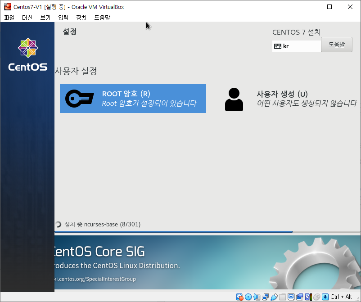Minimize the VirtualBox window

(309, 7)
